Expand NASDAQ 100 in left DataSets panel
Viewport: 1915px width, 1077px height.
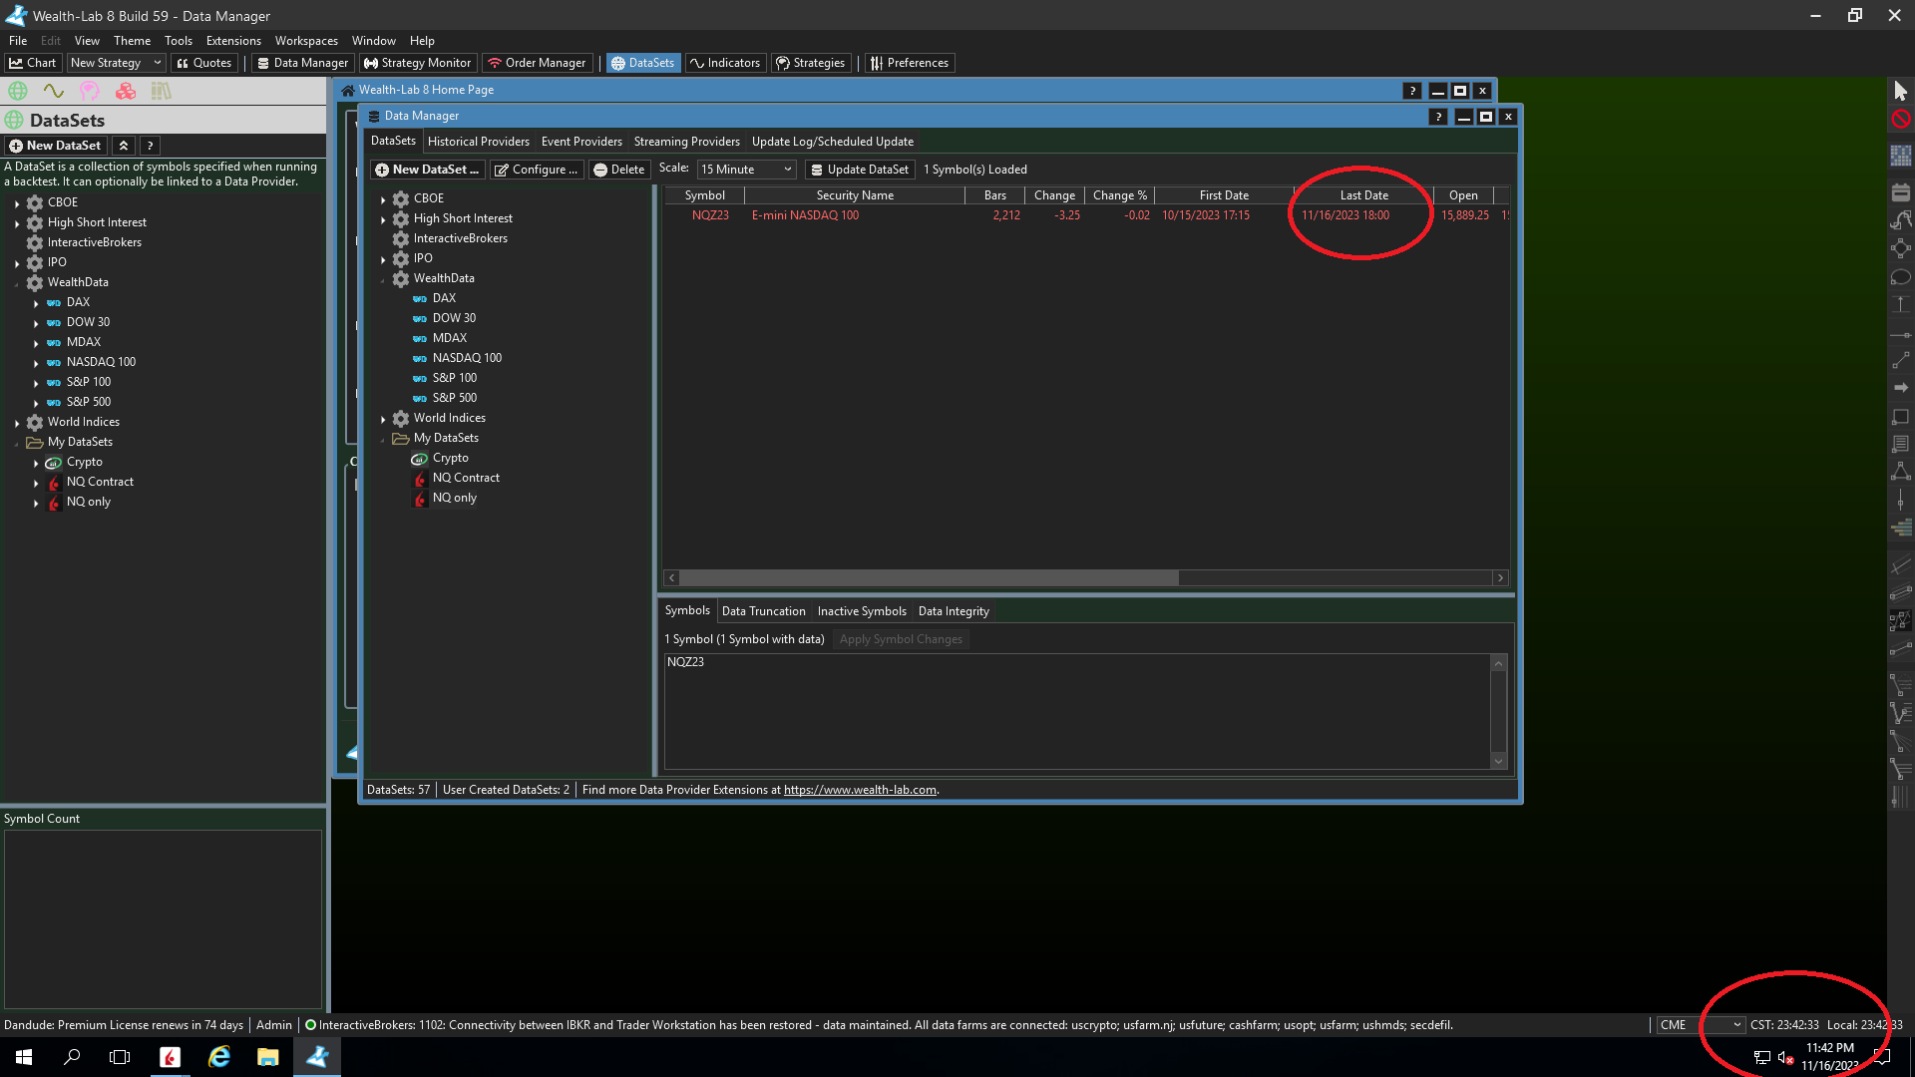coord(36,363)
